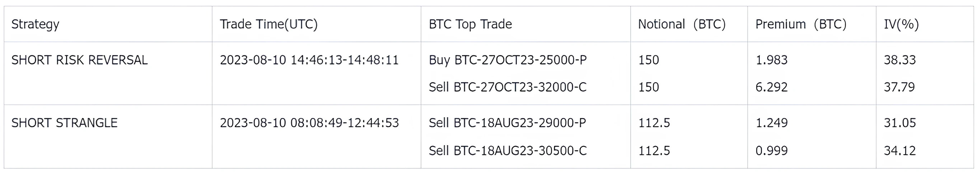Click the Notional (BTC) column header
977x173 pixels.
(x=682, y=24)
